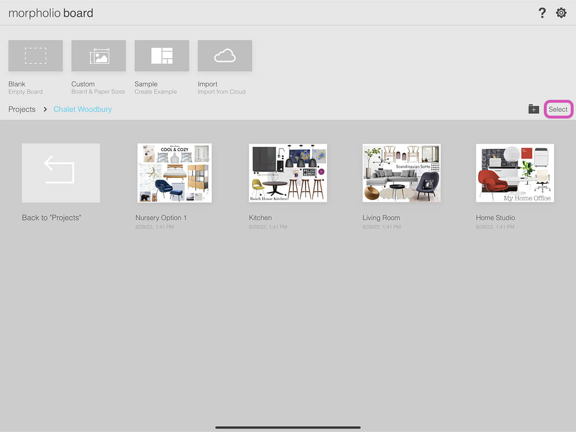Click the morpholio board logo
This screenshot has height=432, width=576.
click(x=51, y=13)
